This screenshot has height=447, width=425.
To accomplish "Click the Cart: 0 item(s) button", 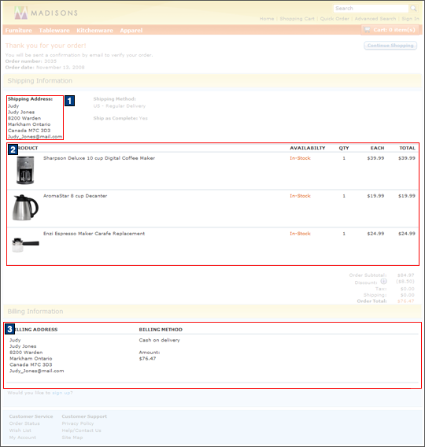I will [390, 30].
